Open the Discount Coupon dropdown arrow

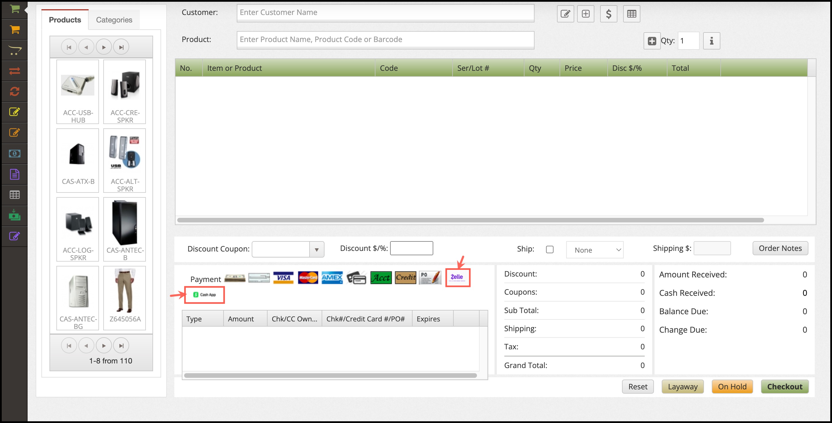(x=316, y=249)
